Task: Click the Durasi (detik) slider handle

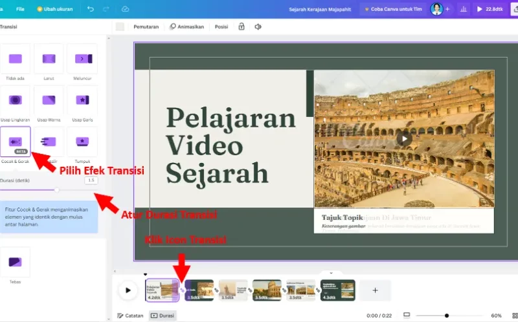Action: pyautogui.click(x=57, y=189)
